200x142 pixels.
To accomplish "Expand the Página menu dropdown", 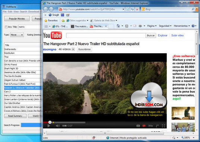I will [152, 26].
